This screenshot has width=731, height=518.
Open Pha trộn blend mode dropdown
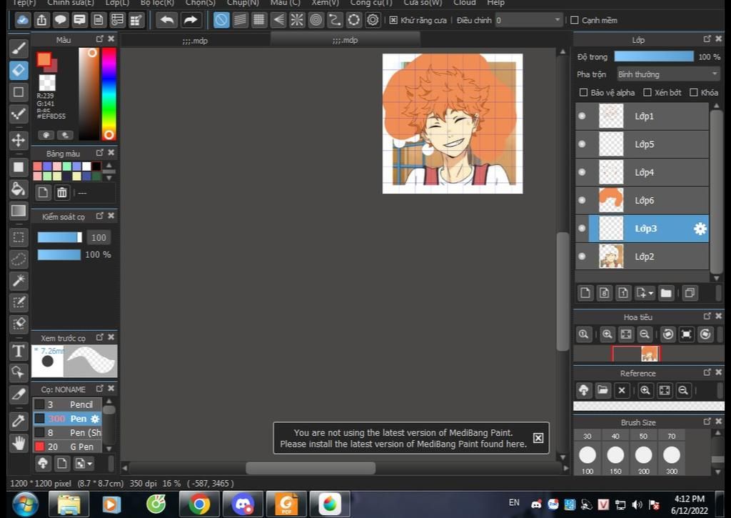point(668,74)
